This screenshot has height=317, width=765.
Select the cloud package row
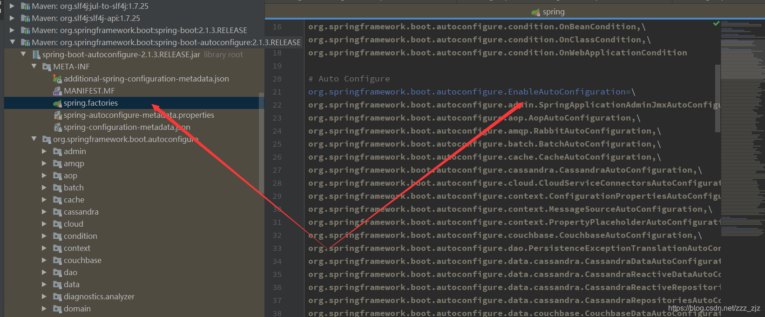click(134, 224)
